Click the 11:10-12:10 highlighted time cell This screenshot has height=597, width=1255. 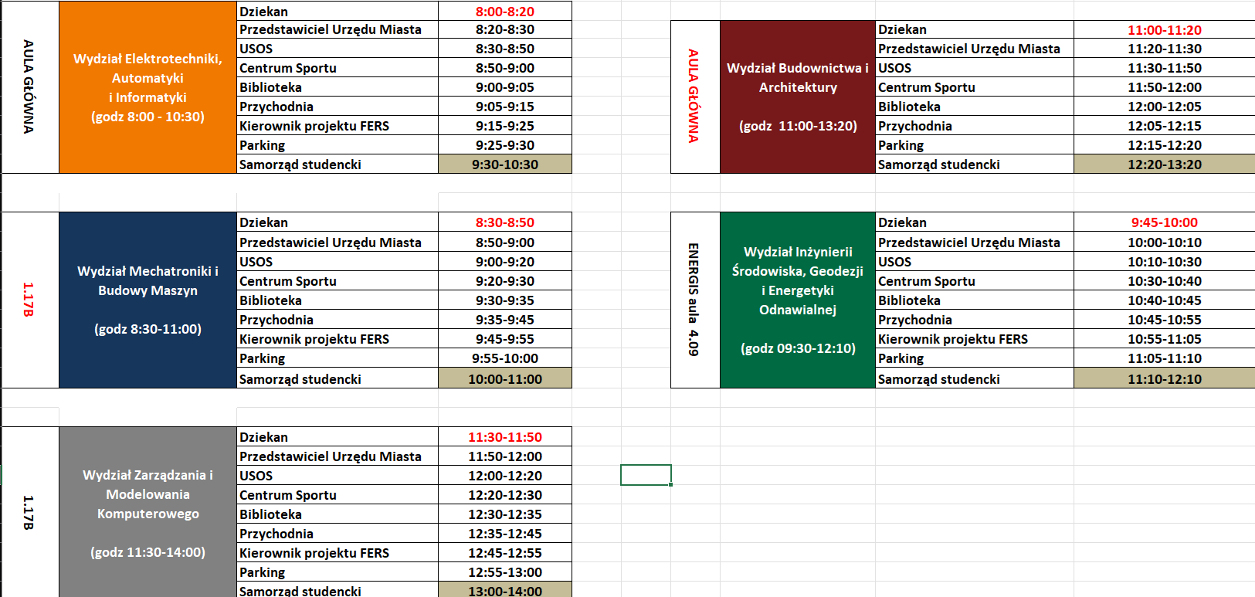pos(1165,378)
